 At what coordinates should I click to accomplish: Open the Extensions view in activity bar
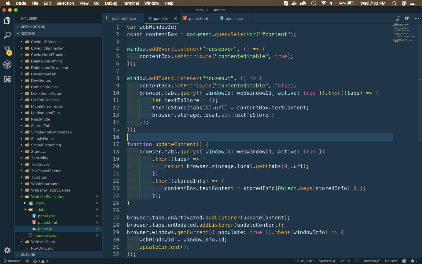coord(7,79)
